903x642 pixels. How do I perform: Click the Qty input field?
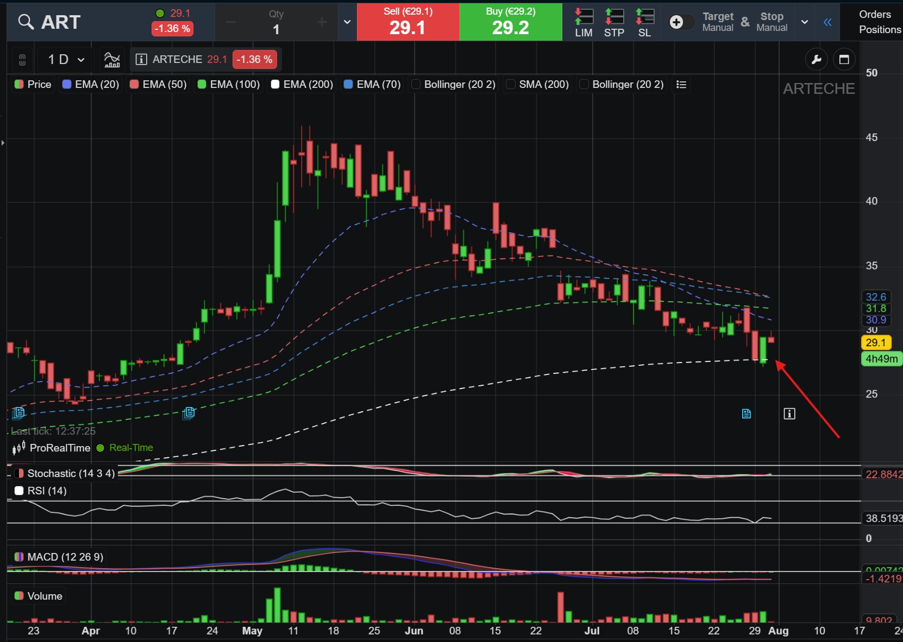(276, 22)
